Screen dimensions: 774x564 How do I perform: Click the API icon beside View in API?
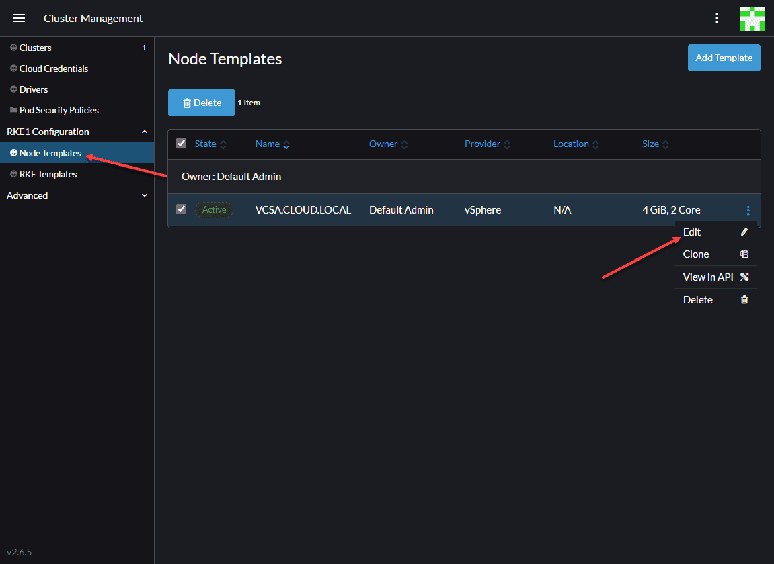click(x=744, y=277)
